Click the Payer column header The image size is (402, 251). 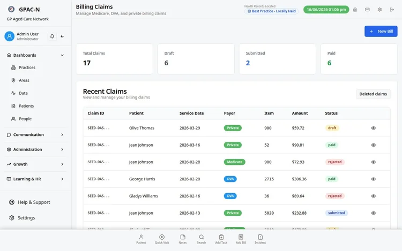click(x=229, y=113)
